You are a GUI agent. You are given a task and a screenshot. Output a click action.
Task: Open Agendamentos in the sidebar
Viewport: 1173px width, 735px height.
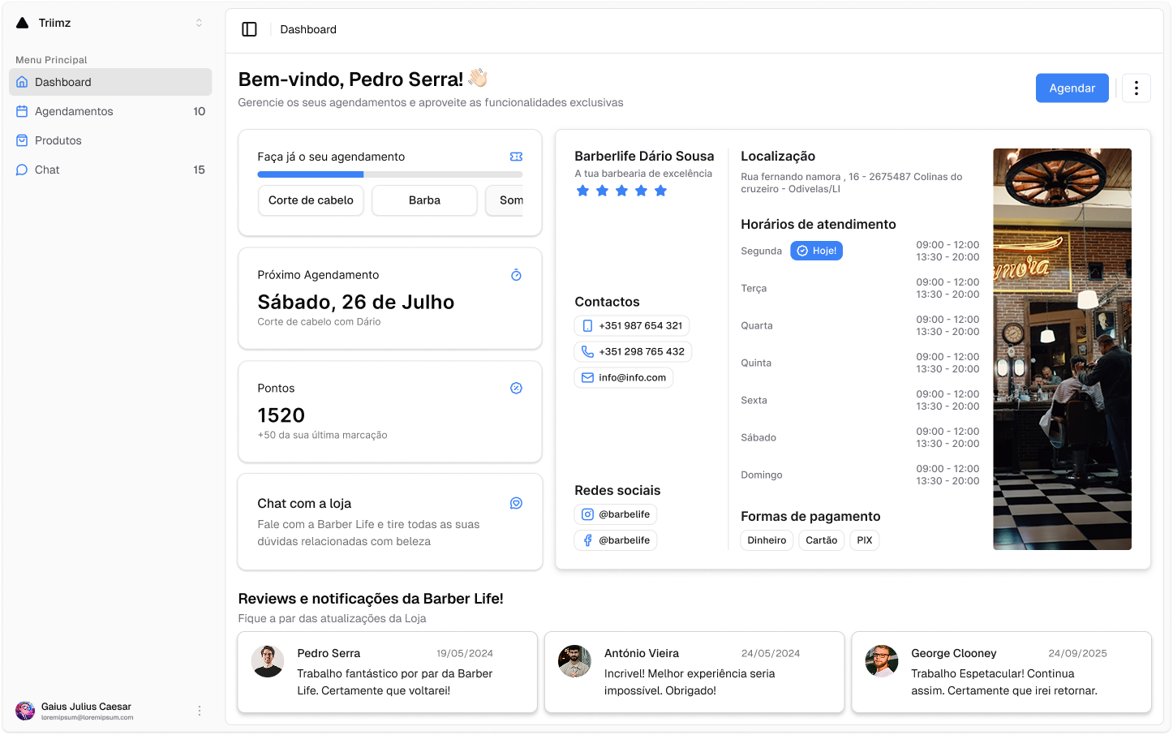click(x=74, y=111)
